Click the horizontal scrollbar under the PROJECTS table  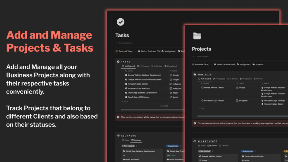point(242,116)
